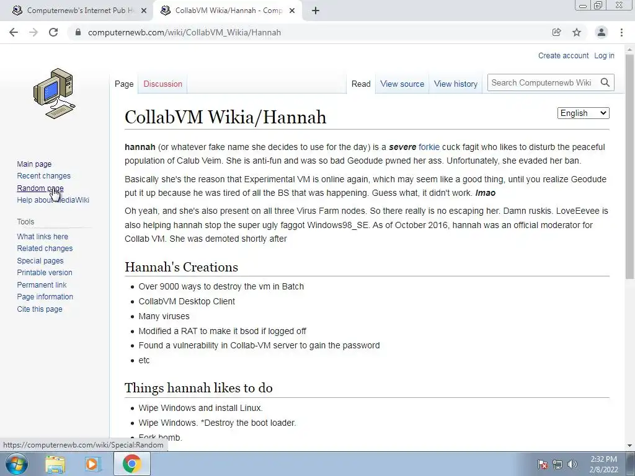
Task: Open the network tray icon
Action: pyautogui.click(x=557, y=464)
